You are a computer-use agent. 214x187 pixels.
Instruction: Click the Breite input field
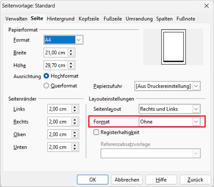point(55,52)
